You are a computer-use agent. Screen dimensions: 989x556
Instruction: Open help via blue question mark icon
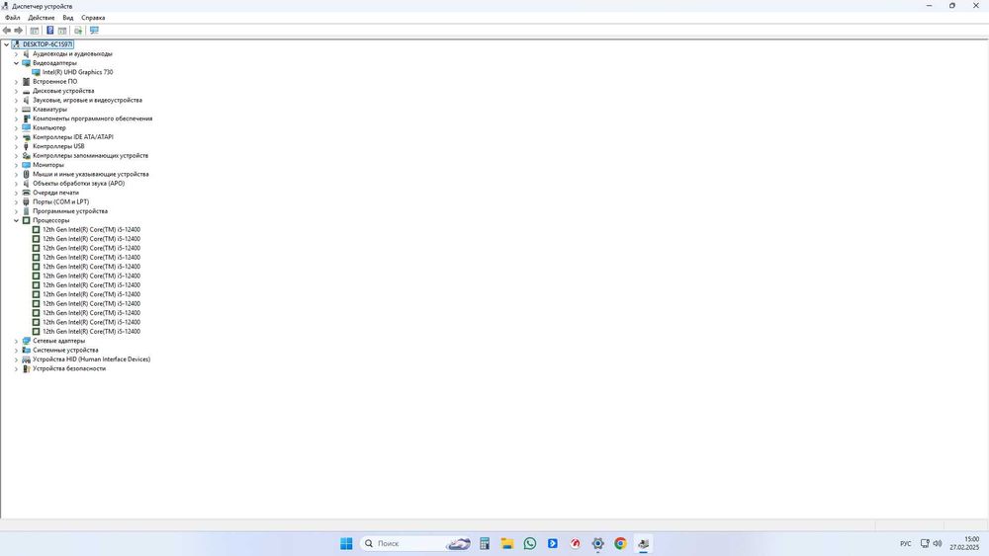(49, 31)
